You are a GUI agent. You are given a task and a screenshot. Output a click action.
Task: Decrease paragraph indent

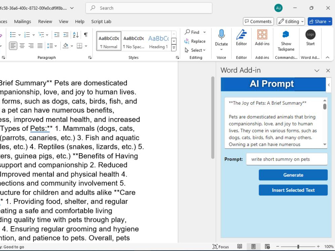57,34
